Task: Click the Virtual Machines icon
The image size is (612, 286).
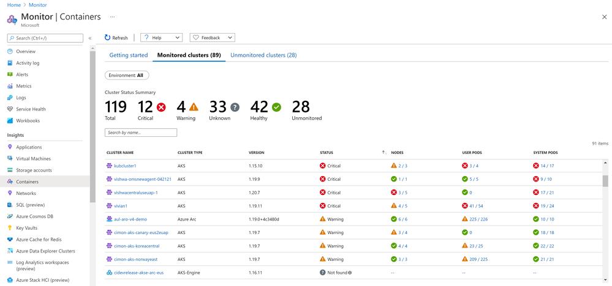Action: coord(10,159)
